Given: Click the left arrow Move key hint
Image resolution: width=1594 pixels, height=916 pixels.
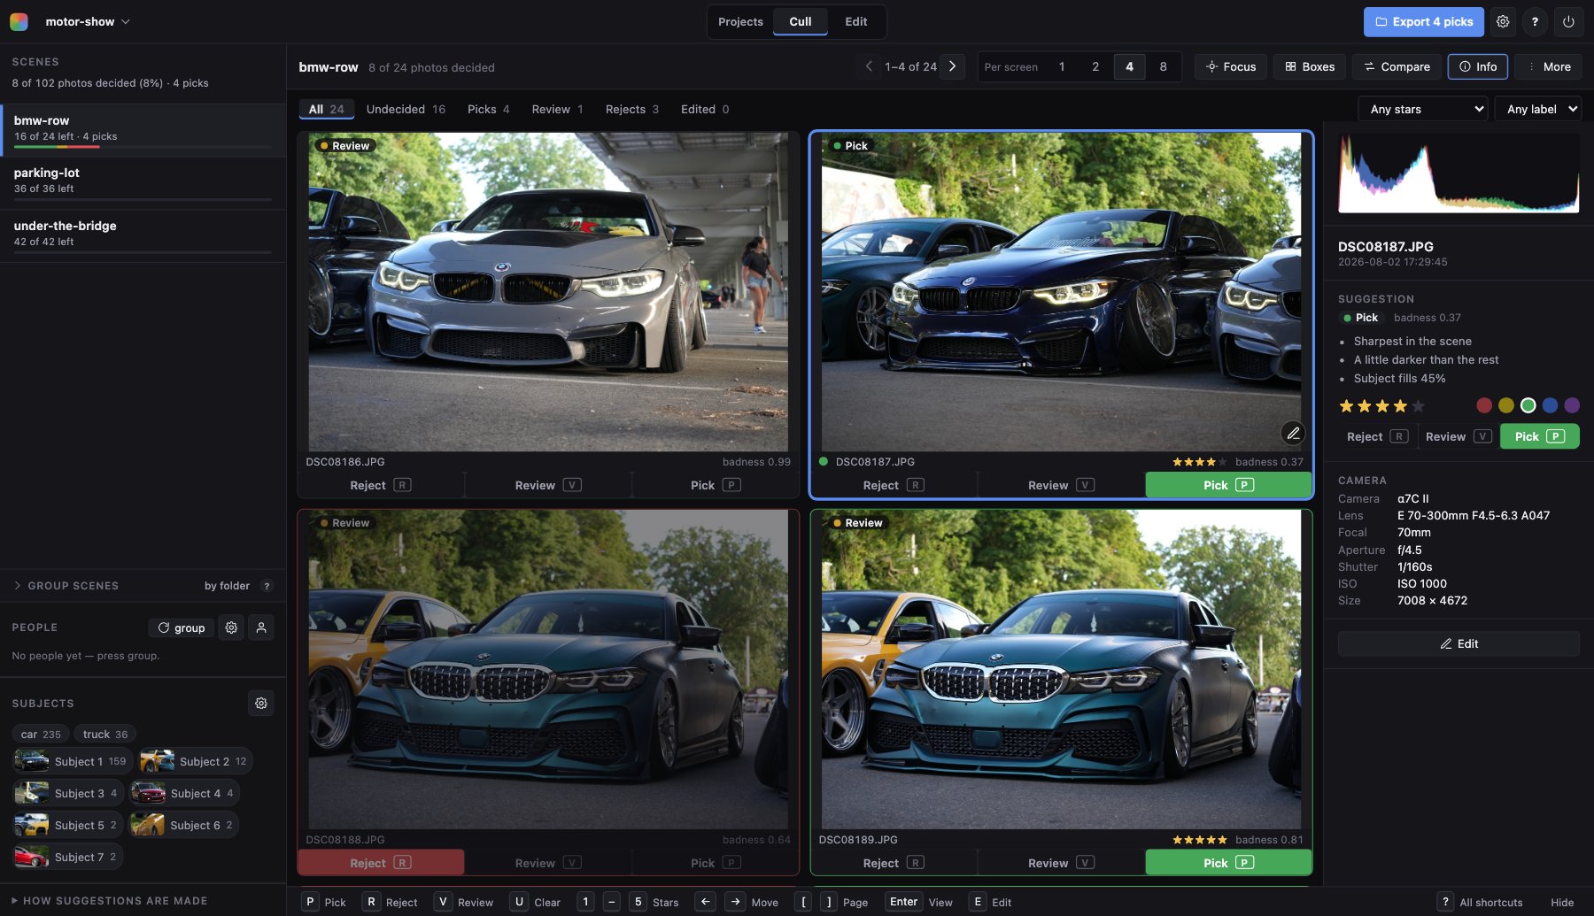Looking at the screenshot, I should tap(706, 902).
